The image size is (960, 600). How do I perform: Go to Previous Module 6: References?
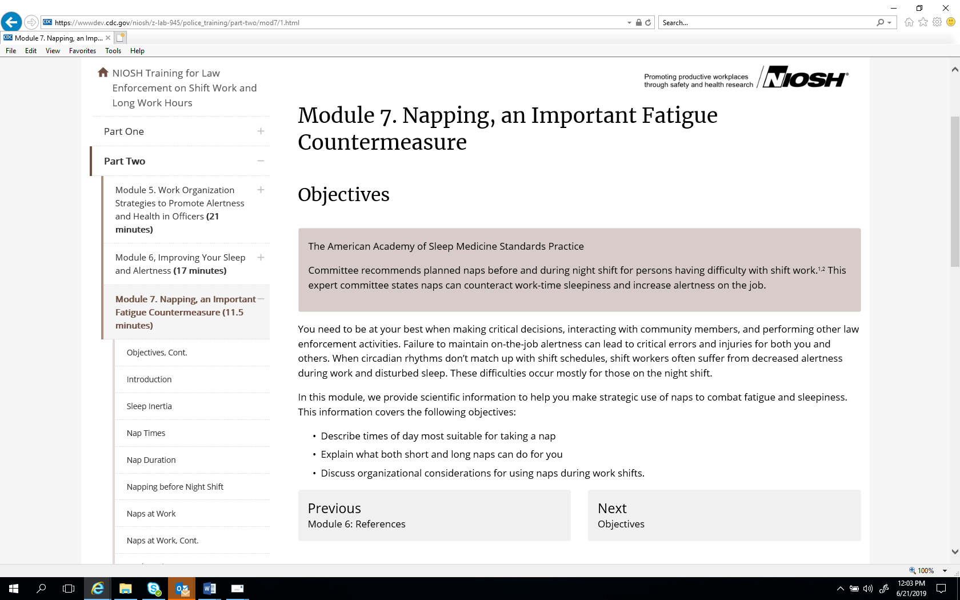point(434,515)
